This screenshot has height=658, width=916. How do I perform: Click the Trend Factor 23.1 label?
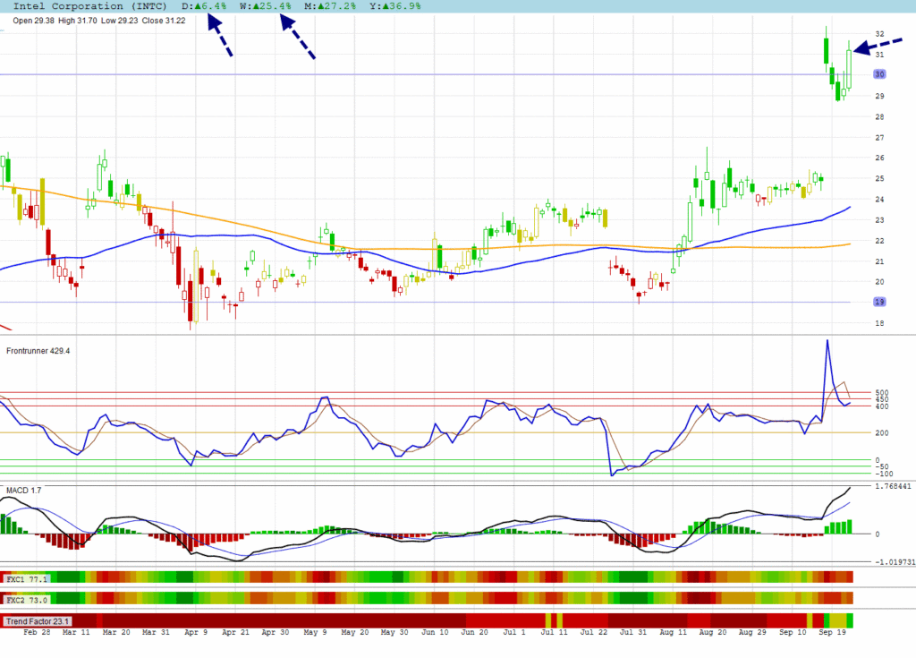pos(37,620)
